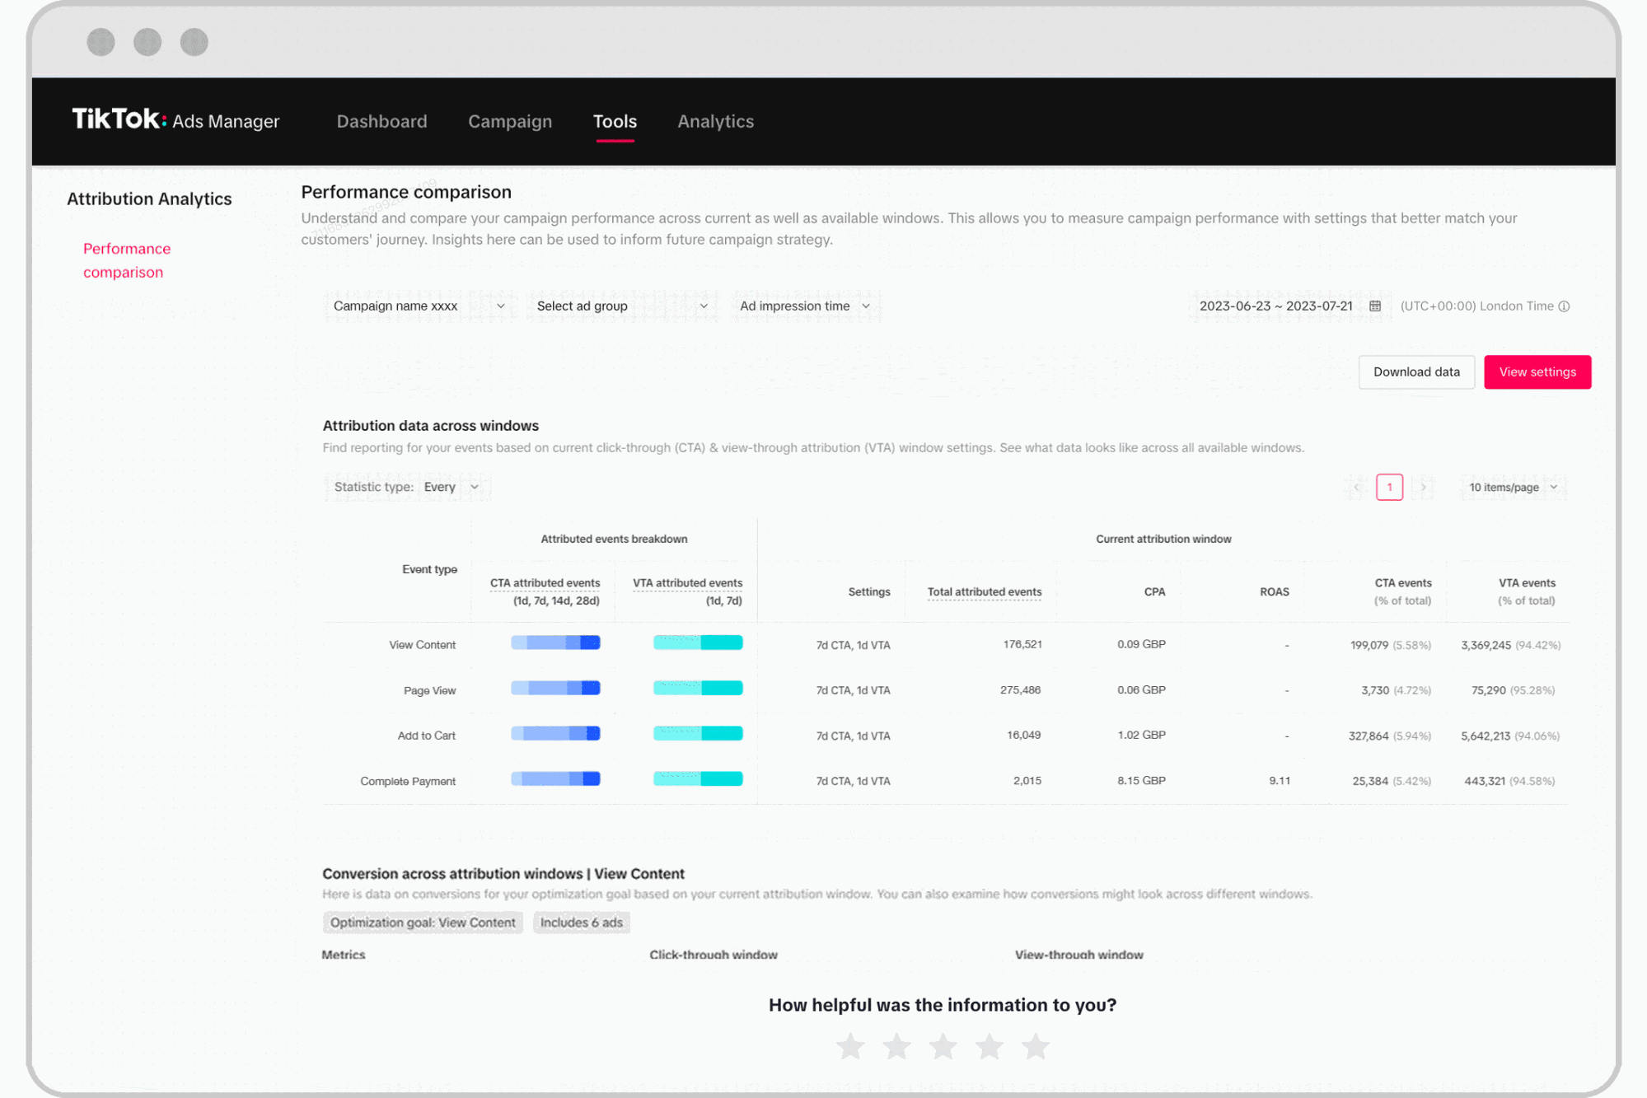Viewport: 1647px width, 1098px height.
Task: Open the 10 items/page selector
Action: tap(1513, 487)
